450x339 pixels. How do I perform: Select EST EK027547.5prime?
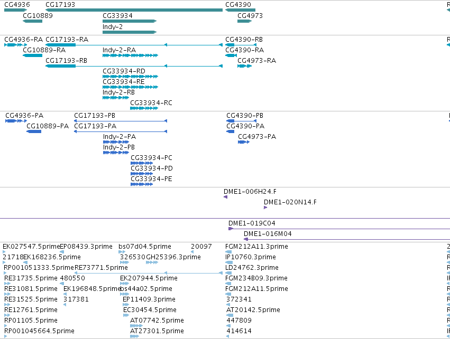click(x=31, y=247)
